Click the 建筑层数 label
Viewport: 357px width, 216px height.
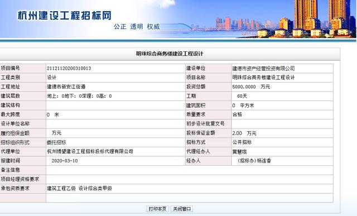point(10,96)
